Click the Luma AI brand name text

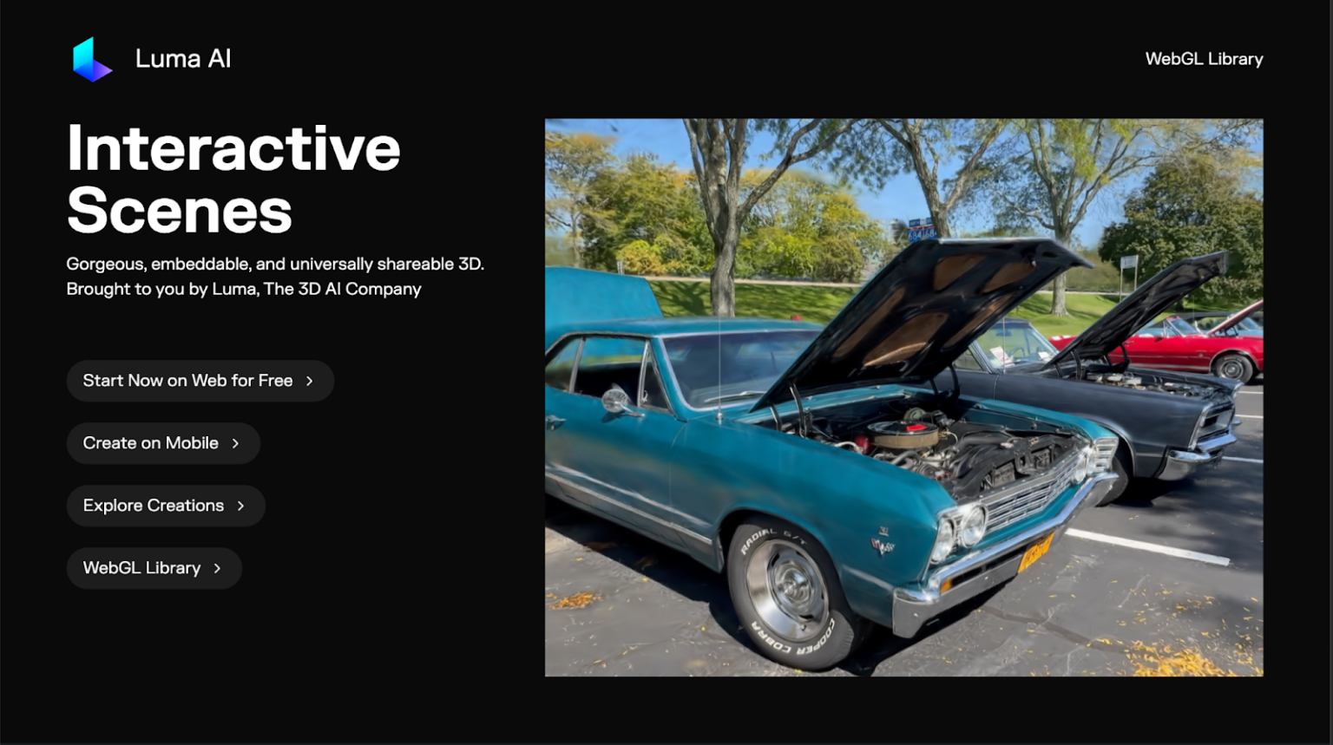pyautogui.click(x=183, y=58)
